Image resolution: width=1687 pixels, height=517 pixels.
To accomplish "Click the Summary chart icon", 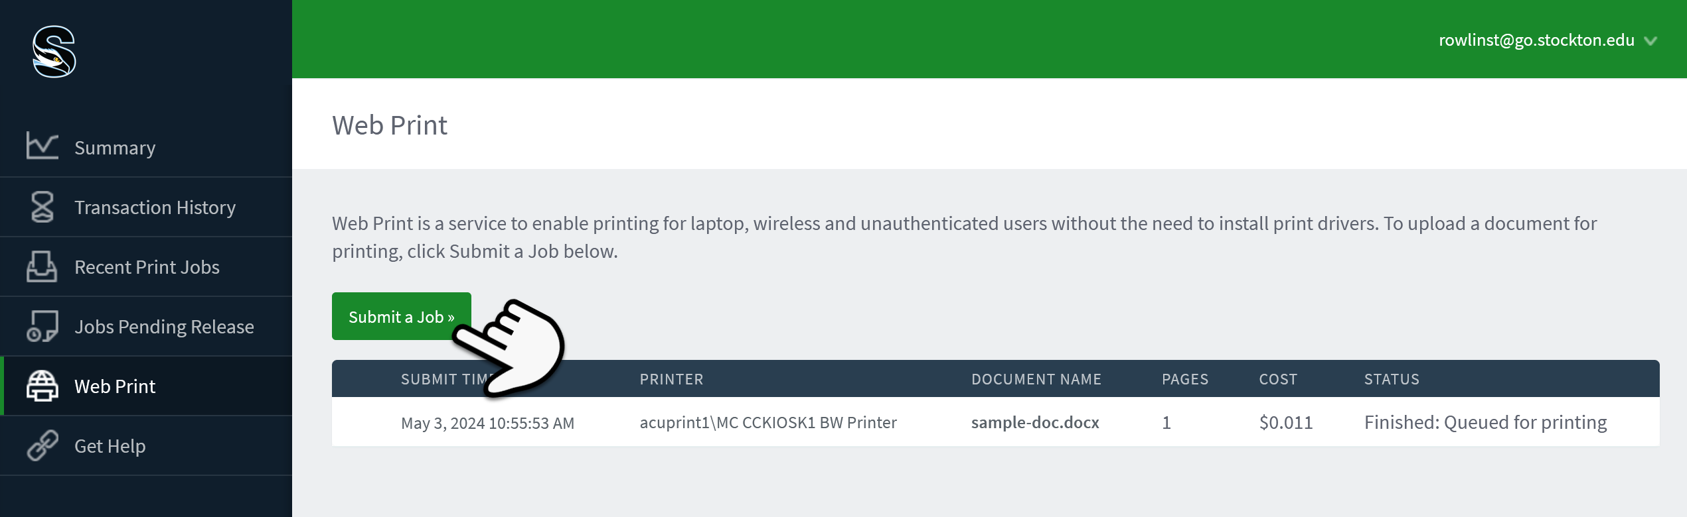I will click(x=42, y=146).
